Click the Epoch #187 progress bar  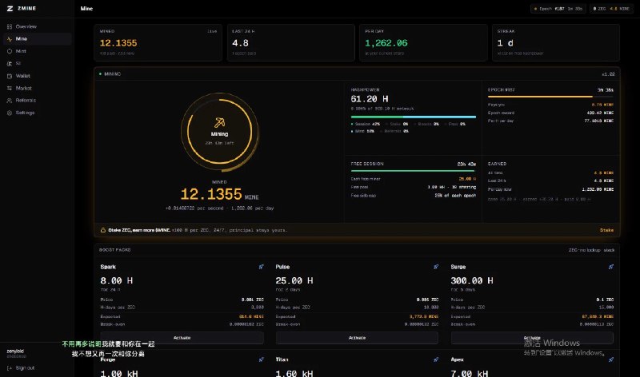[x=550, y=97]
